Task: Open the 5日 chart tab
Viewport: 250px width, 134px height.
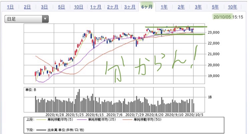Action: coord(61,7)
